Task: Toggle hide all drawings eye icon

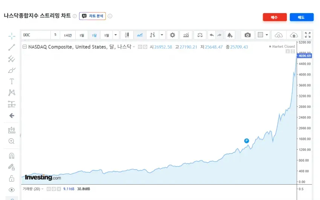Action: coord(12,190)
